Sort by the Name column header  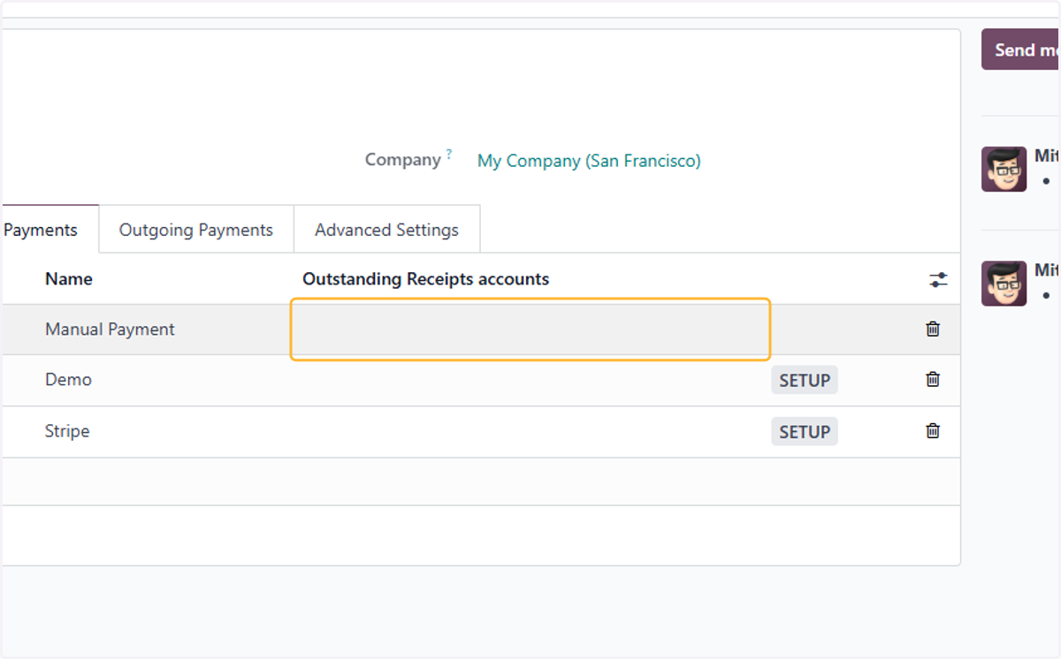point(69,279)
